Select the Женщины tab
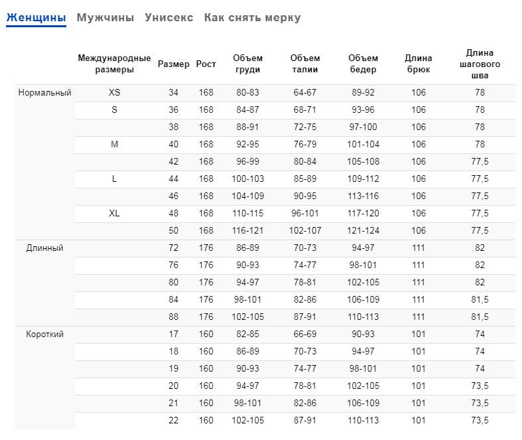This screenshot has width=522, height=440. pos(36,18)
